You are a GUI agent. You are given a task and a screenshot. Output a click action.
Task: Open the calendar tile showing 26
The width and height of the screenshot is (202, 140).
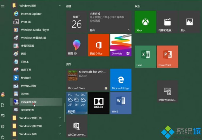(77, 22)
